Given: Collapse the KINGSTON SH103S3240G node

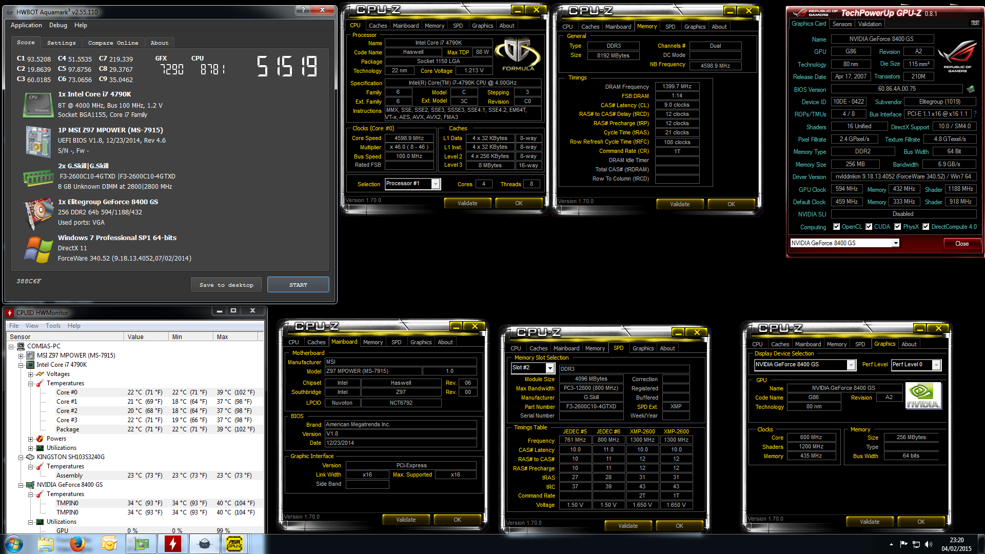Looking at the screenshot, I should pos(21,458).
